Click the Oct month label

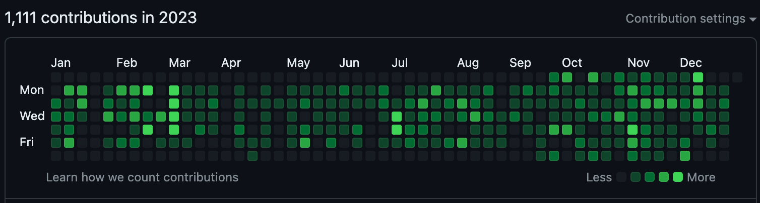572,63
